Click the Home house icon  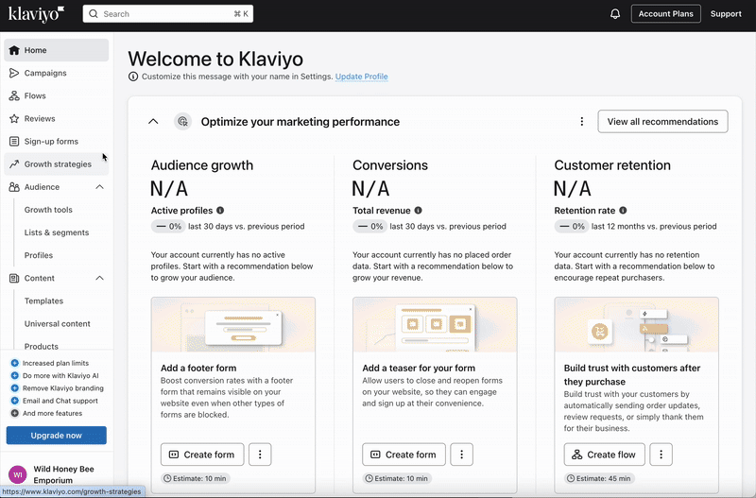click(14, 50)
